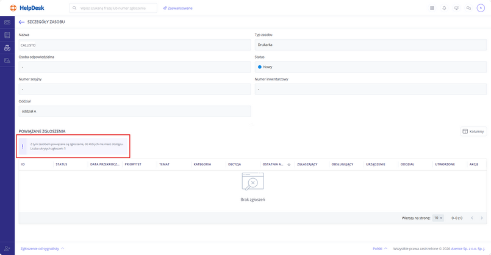Click the Numer inwentarzowy field
This screenshot has width=491, height=255.
tap(371, 89)
